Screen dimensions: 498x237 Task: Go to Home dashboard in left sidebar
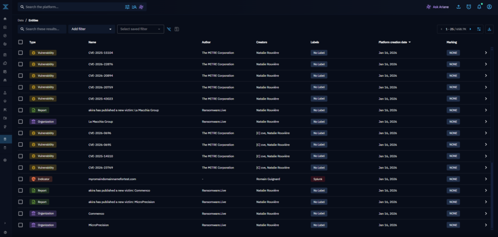click(5, 18)
